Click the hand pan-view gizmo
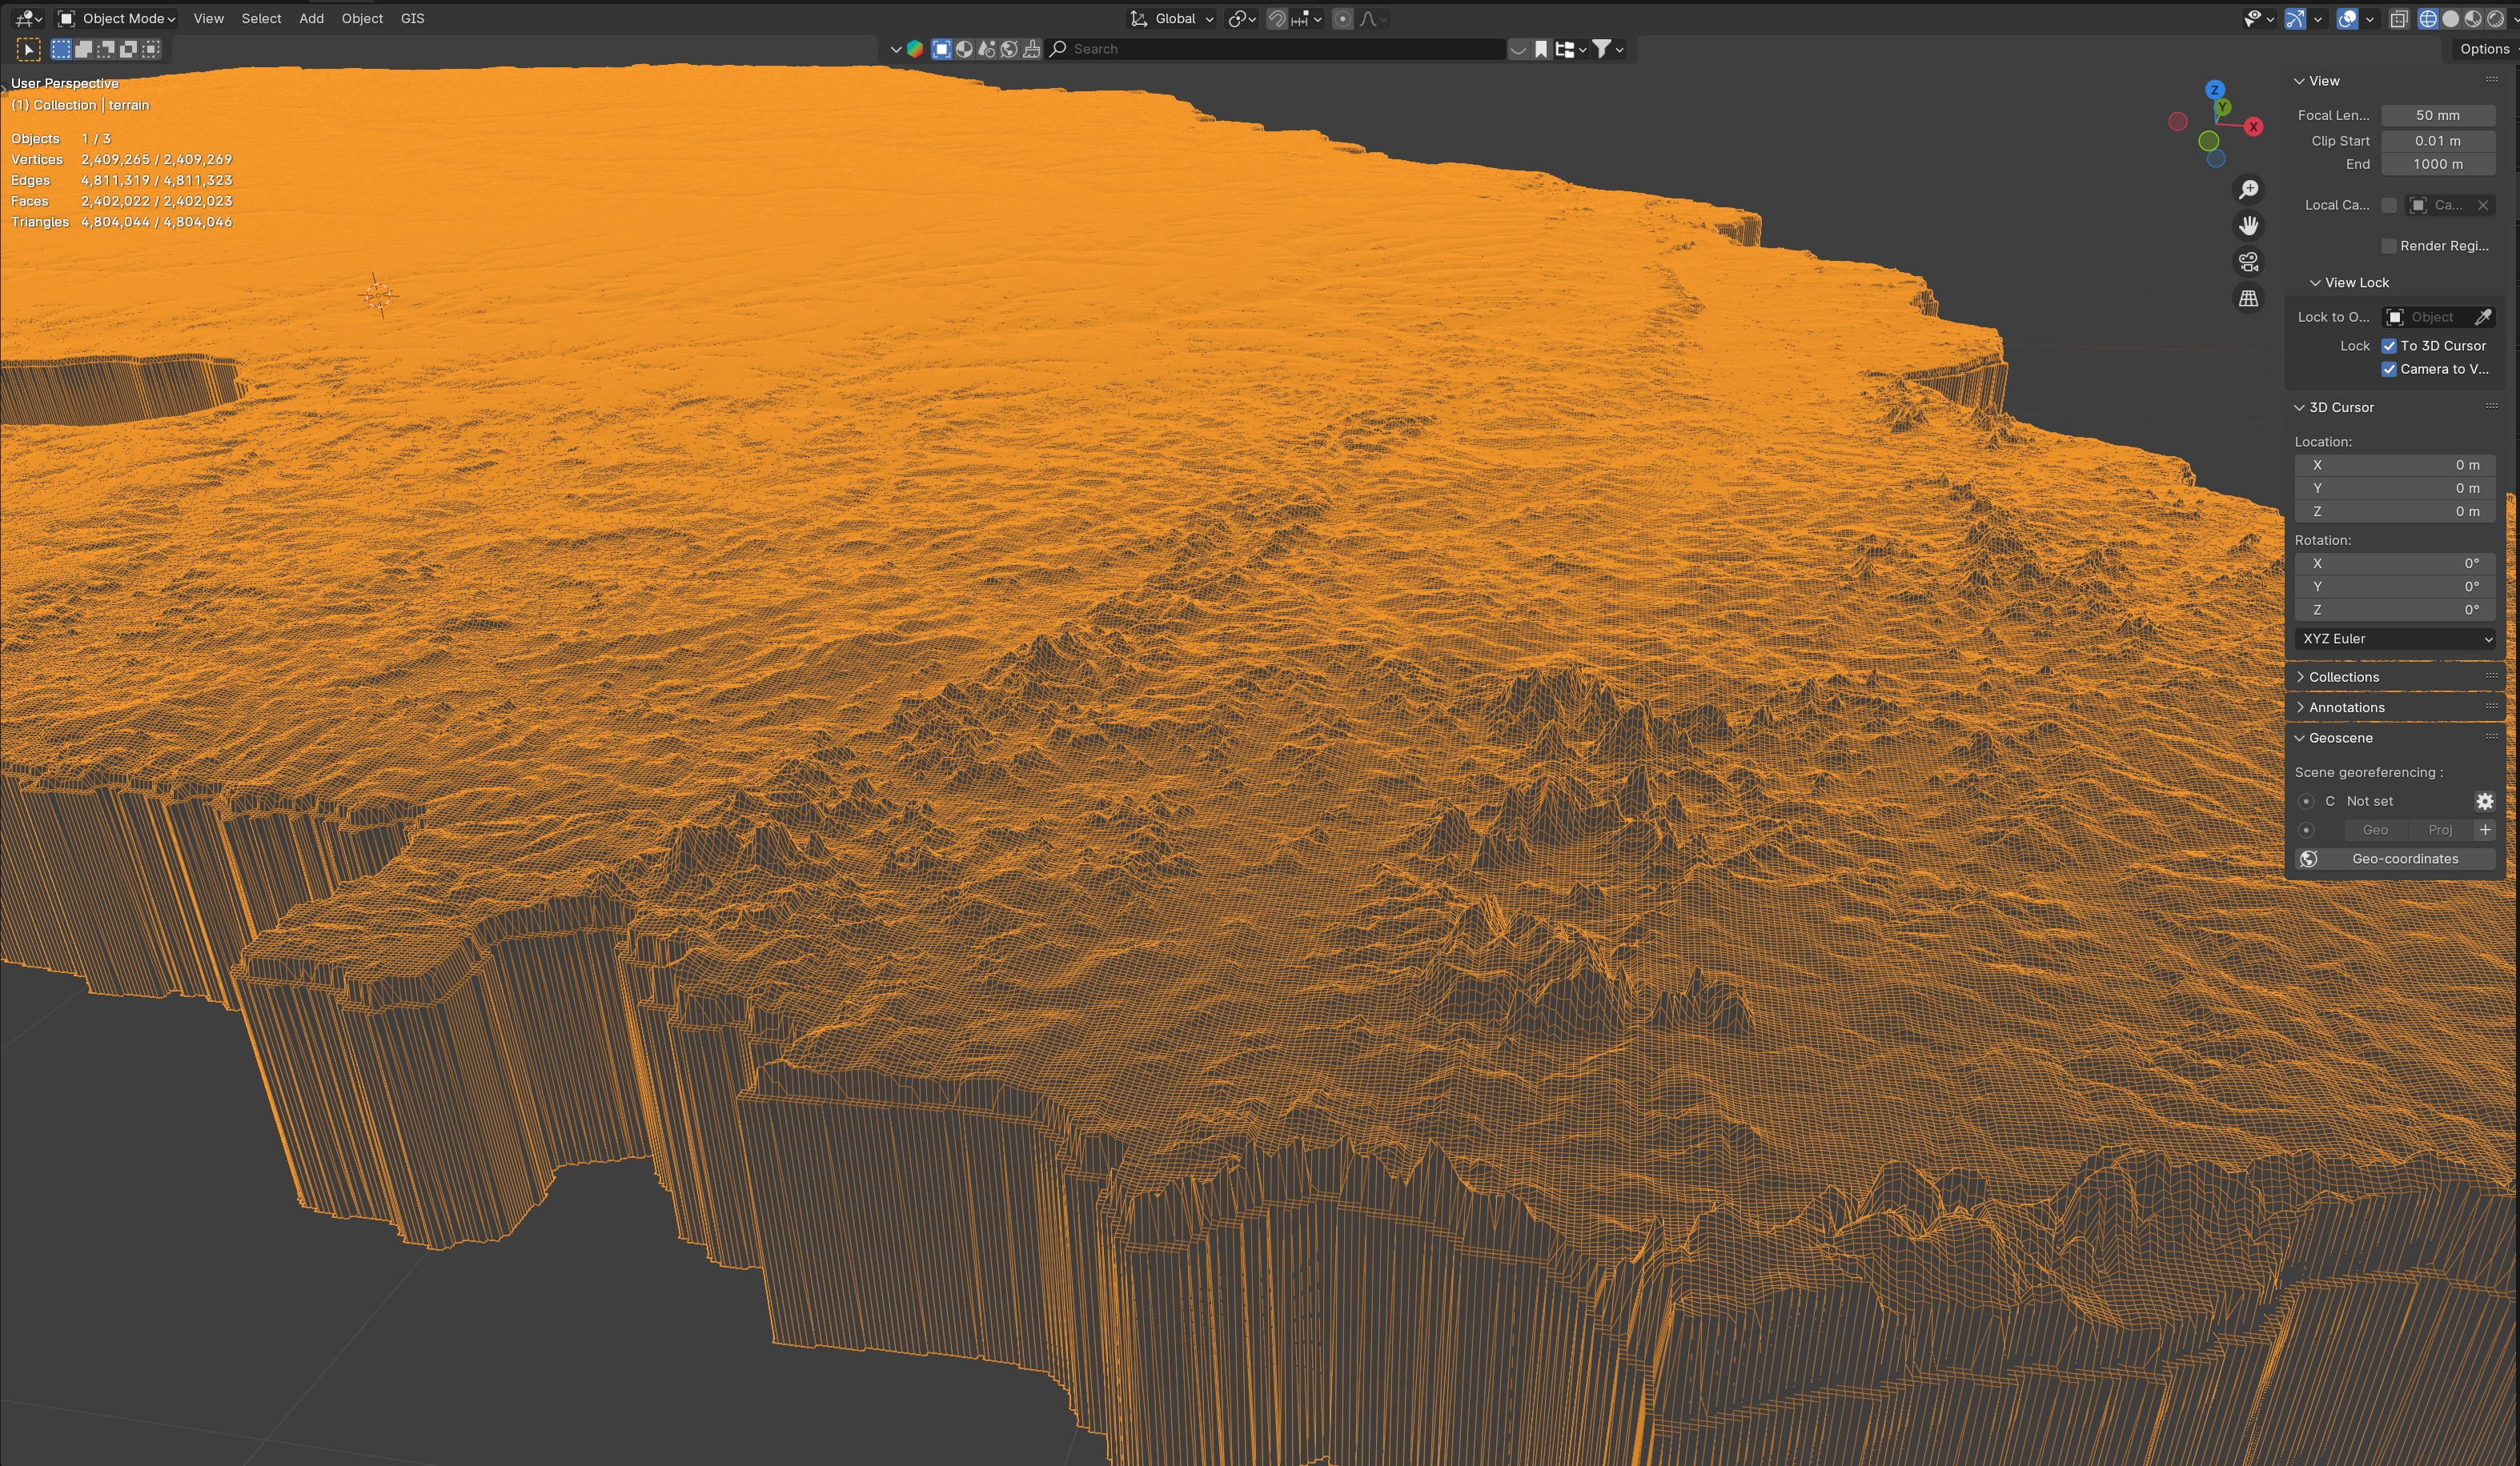Screen dimensions: 2520x1466 [2248, 226]
